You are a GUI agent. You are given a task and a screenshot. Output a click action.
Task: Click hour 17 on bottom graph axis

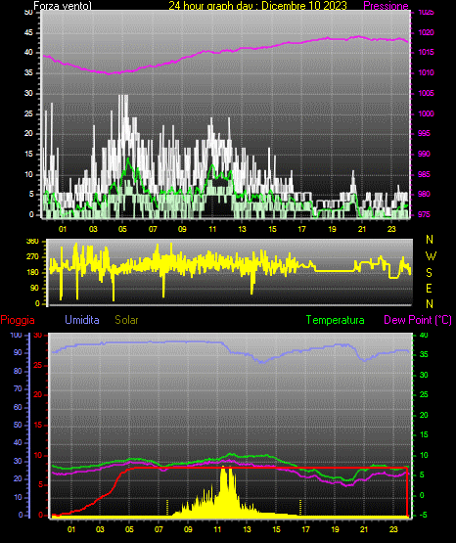point(305,529)
